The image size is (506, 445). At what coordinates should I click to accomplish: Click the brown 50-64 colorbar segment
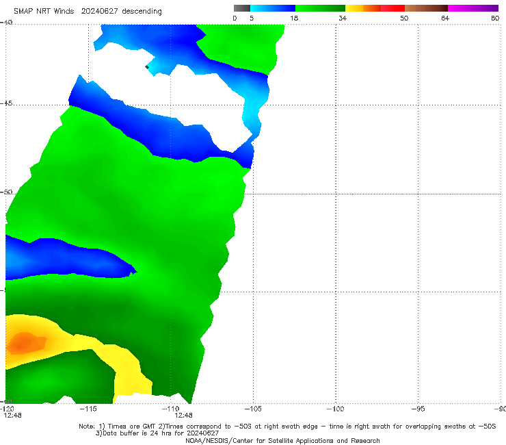(426, 8)
